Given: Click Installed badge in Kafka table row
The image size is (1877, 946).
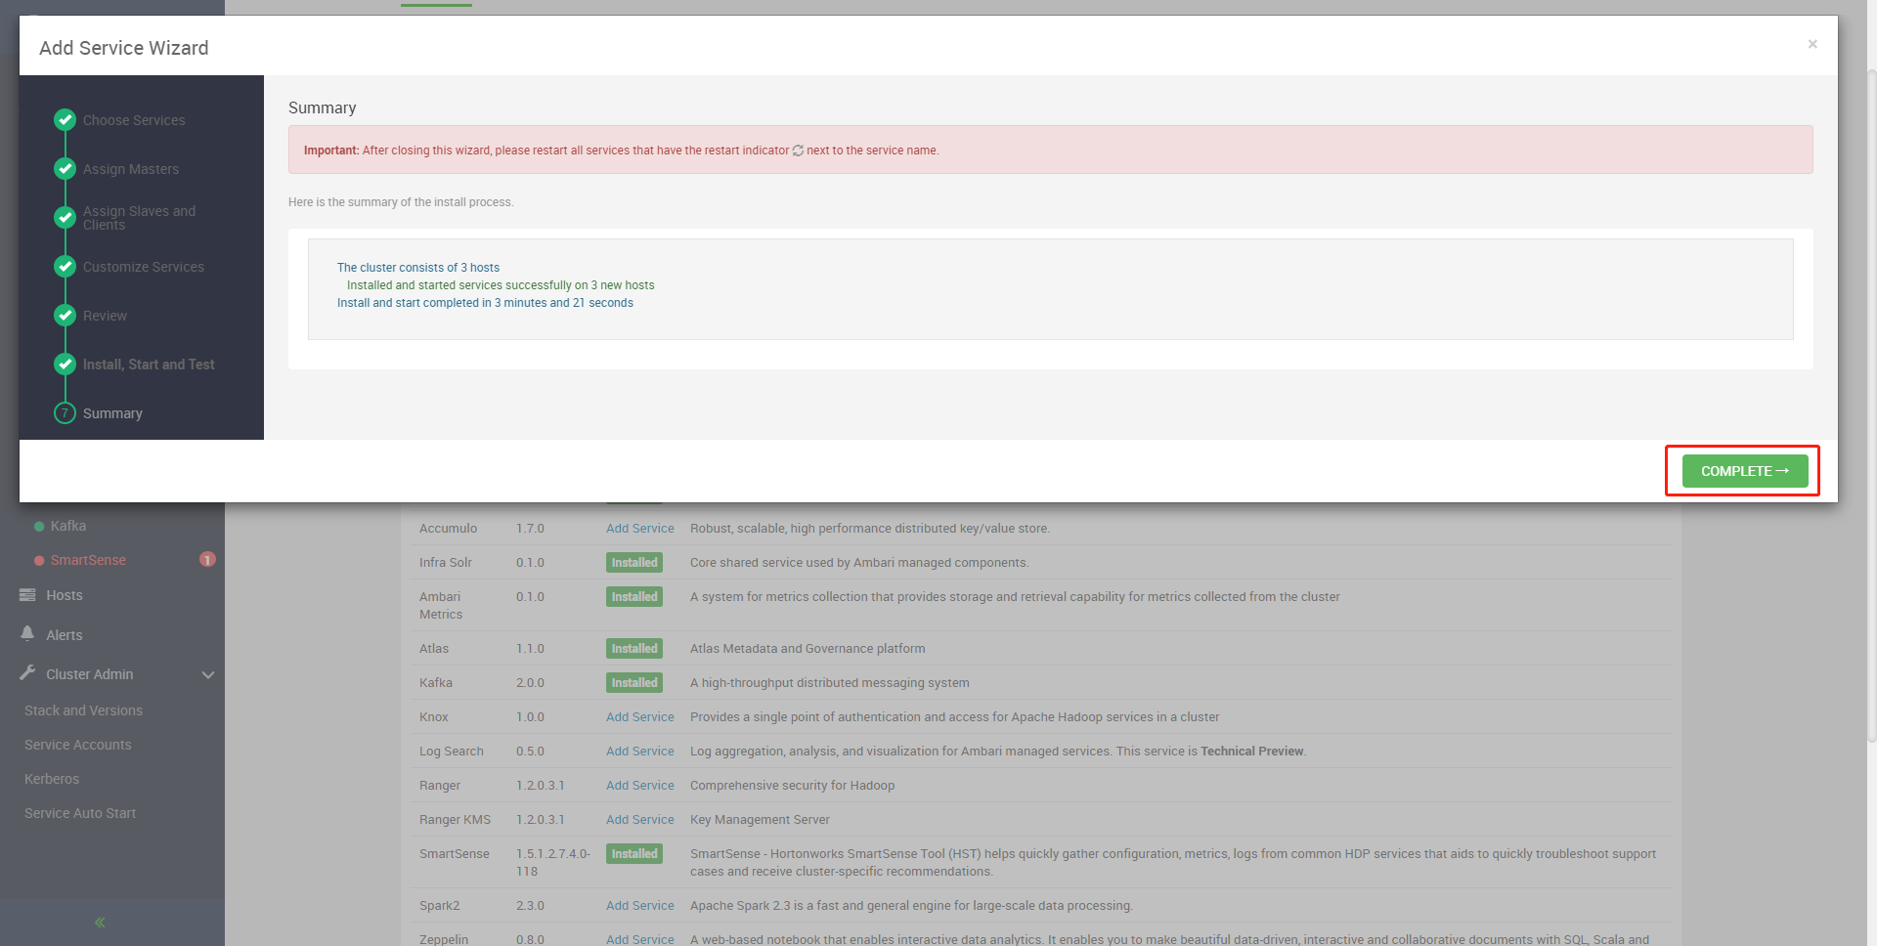Looking at the screenshot, I should (634, 683).
